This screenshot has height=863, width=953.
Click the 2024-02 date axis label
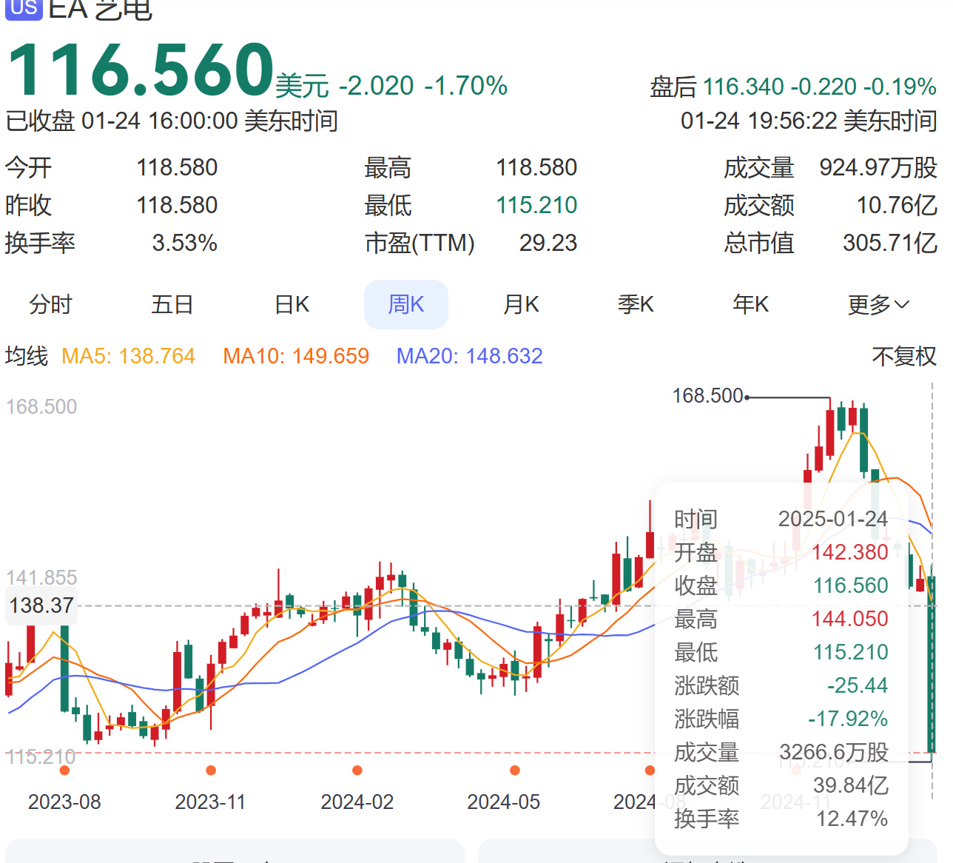coord(357,802)
